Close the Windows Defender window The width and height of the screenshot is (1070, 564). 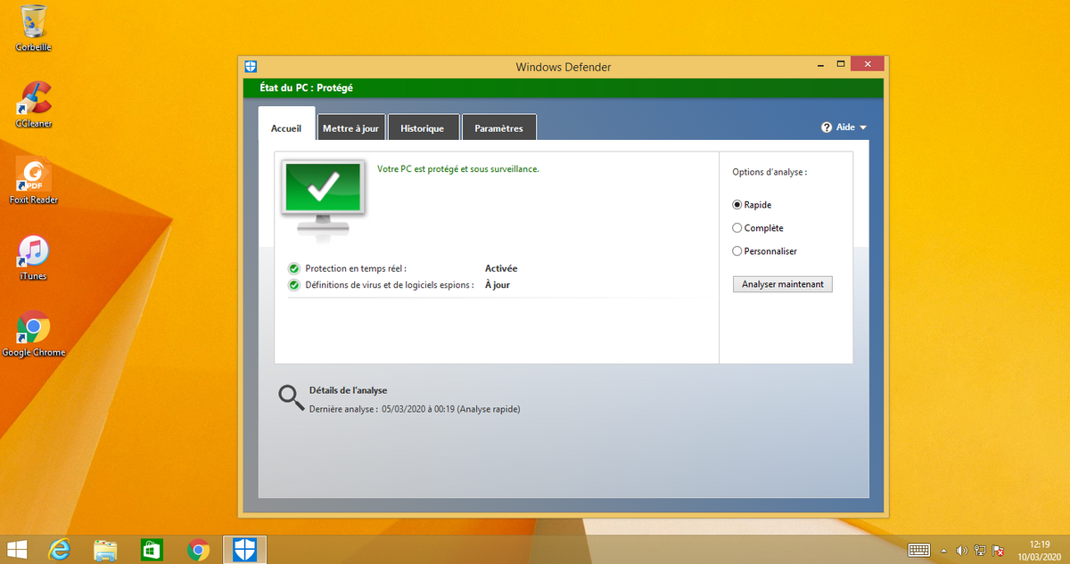click(x=868, y=64)
